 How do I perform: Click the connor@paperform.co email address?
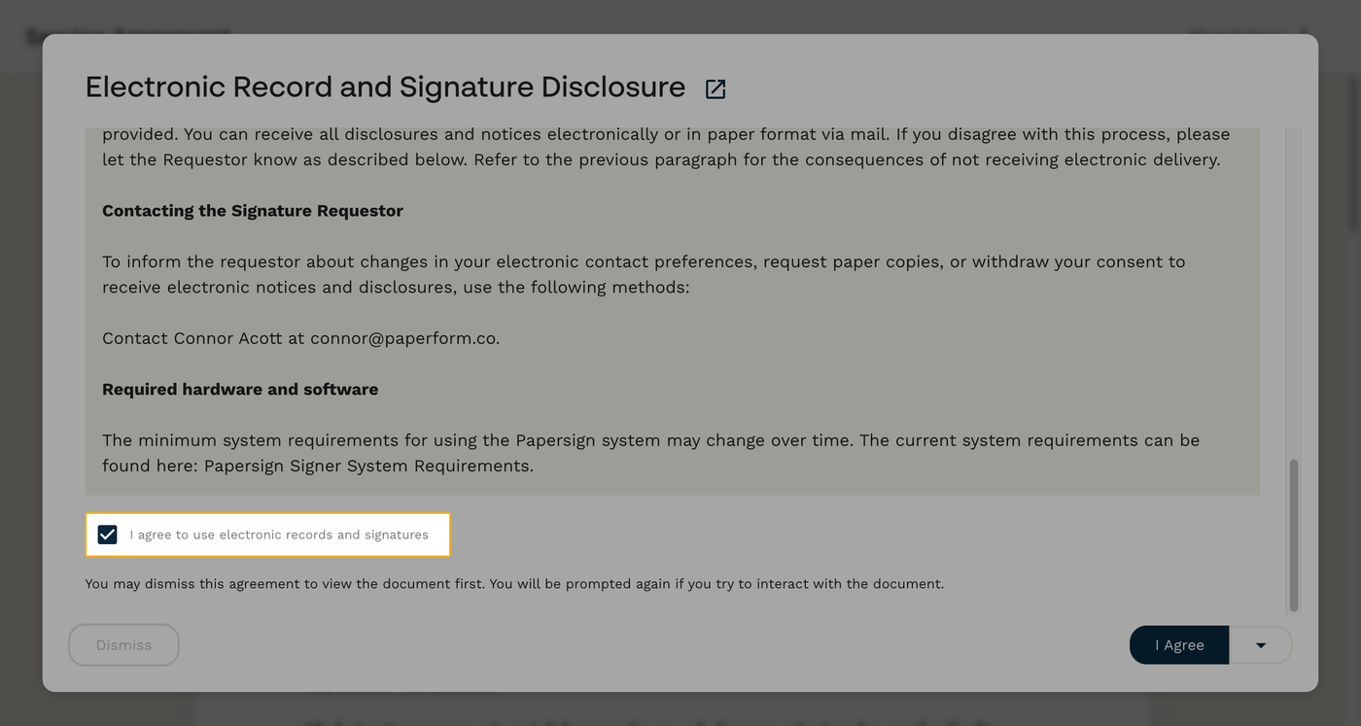coord(402,337)
